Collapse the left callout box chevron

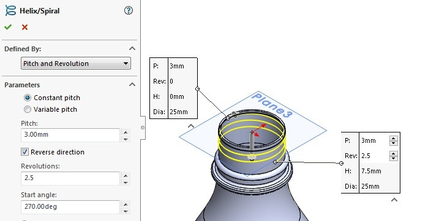pos(190,126)
